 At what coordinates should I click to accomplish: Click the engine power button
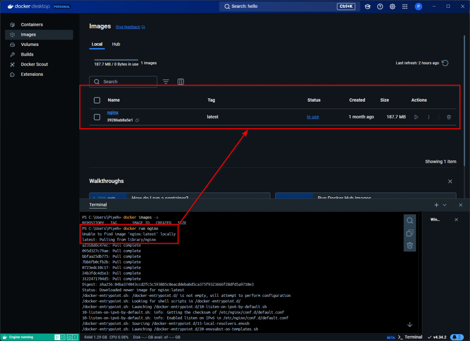70,337
